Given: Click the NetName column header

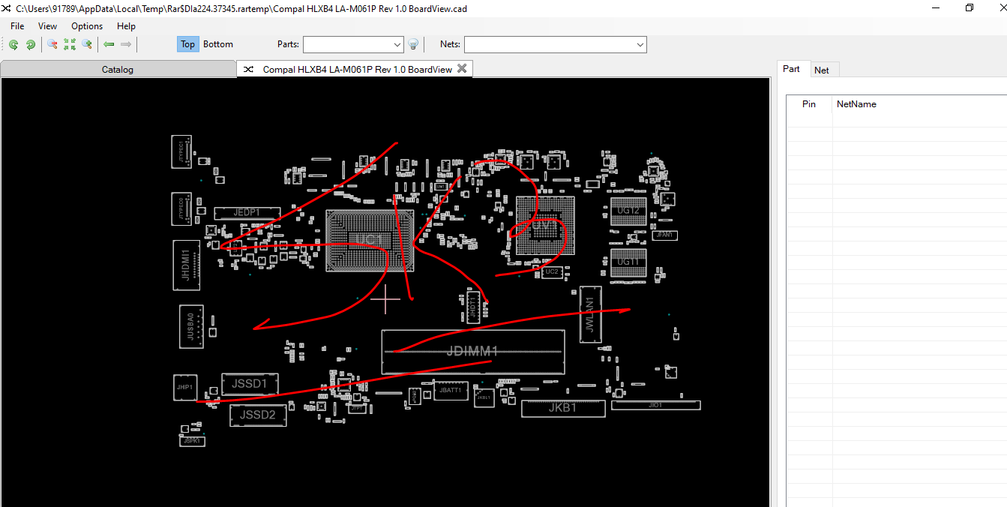Looking at the screenshot, I should pos(856,104).
